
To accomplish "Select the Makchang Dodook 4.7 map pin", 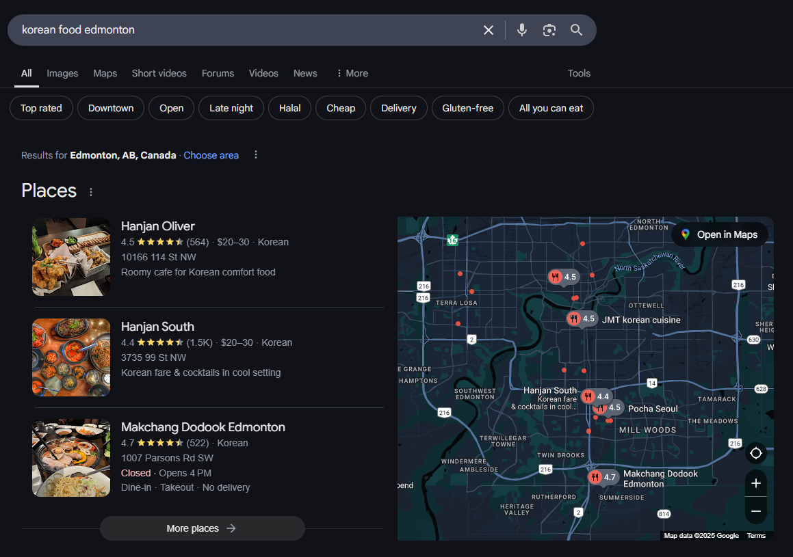I will (x=604, y=477).
